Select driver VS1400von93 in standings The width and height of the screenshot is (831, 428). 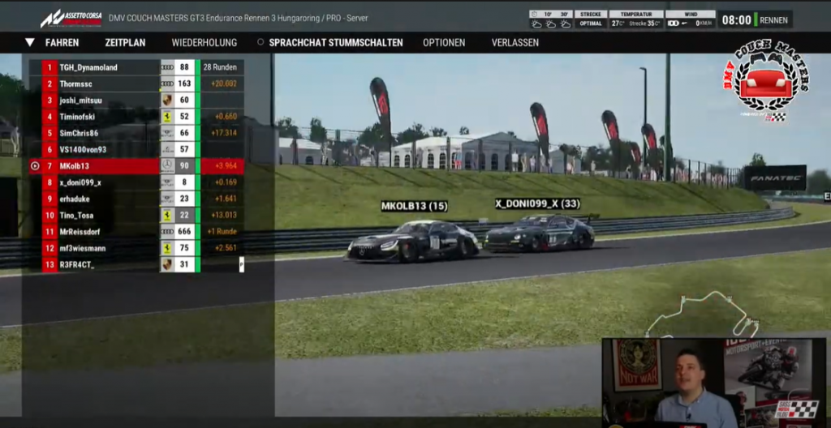tap(83, 149)
